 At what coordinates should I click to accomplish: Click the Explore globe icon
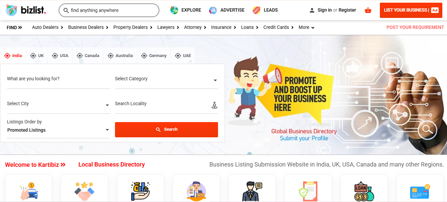[x=174, y=10]
